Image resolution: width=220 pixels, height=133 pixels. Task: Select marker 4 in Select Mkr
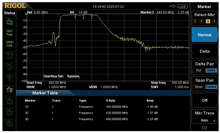[x=214, y=21]
